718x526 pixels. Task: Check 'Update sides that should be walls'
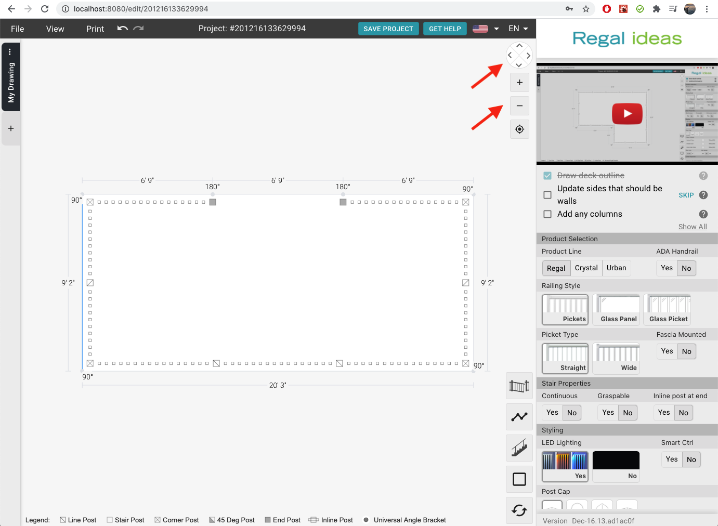point(547,195)
